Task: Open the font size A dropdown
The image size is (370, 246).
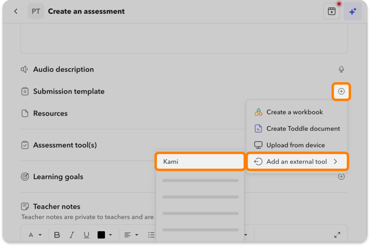Action: tap(35, 235)
